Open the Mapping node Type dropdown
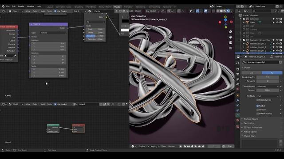This screenshot has height=159, width=284. pyautogui.click(x=53, y=33)
